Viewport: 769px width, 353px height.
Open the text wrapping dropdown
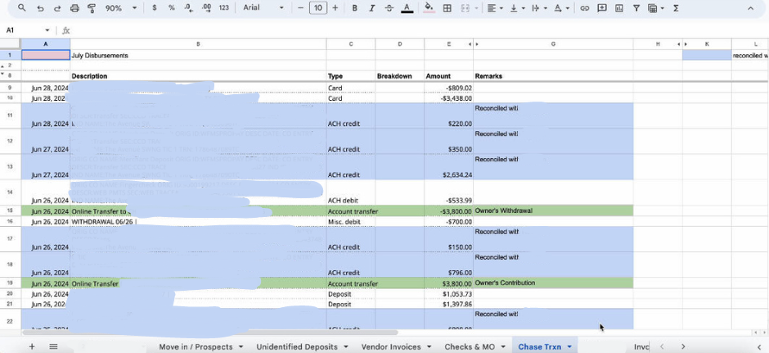(538, 8)
